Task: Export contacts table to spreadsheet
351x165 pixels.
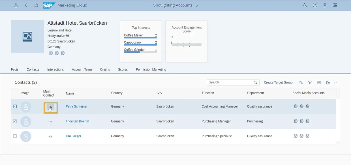Action: coord(328,82)
